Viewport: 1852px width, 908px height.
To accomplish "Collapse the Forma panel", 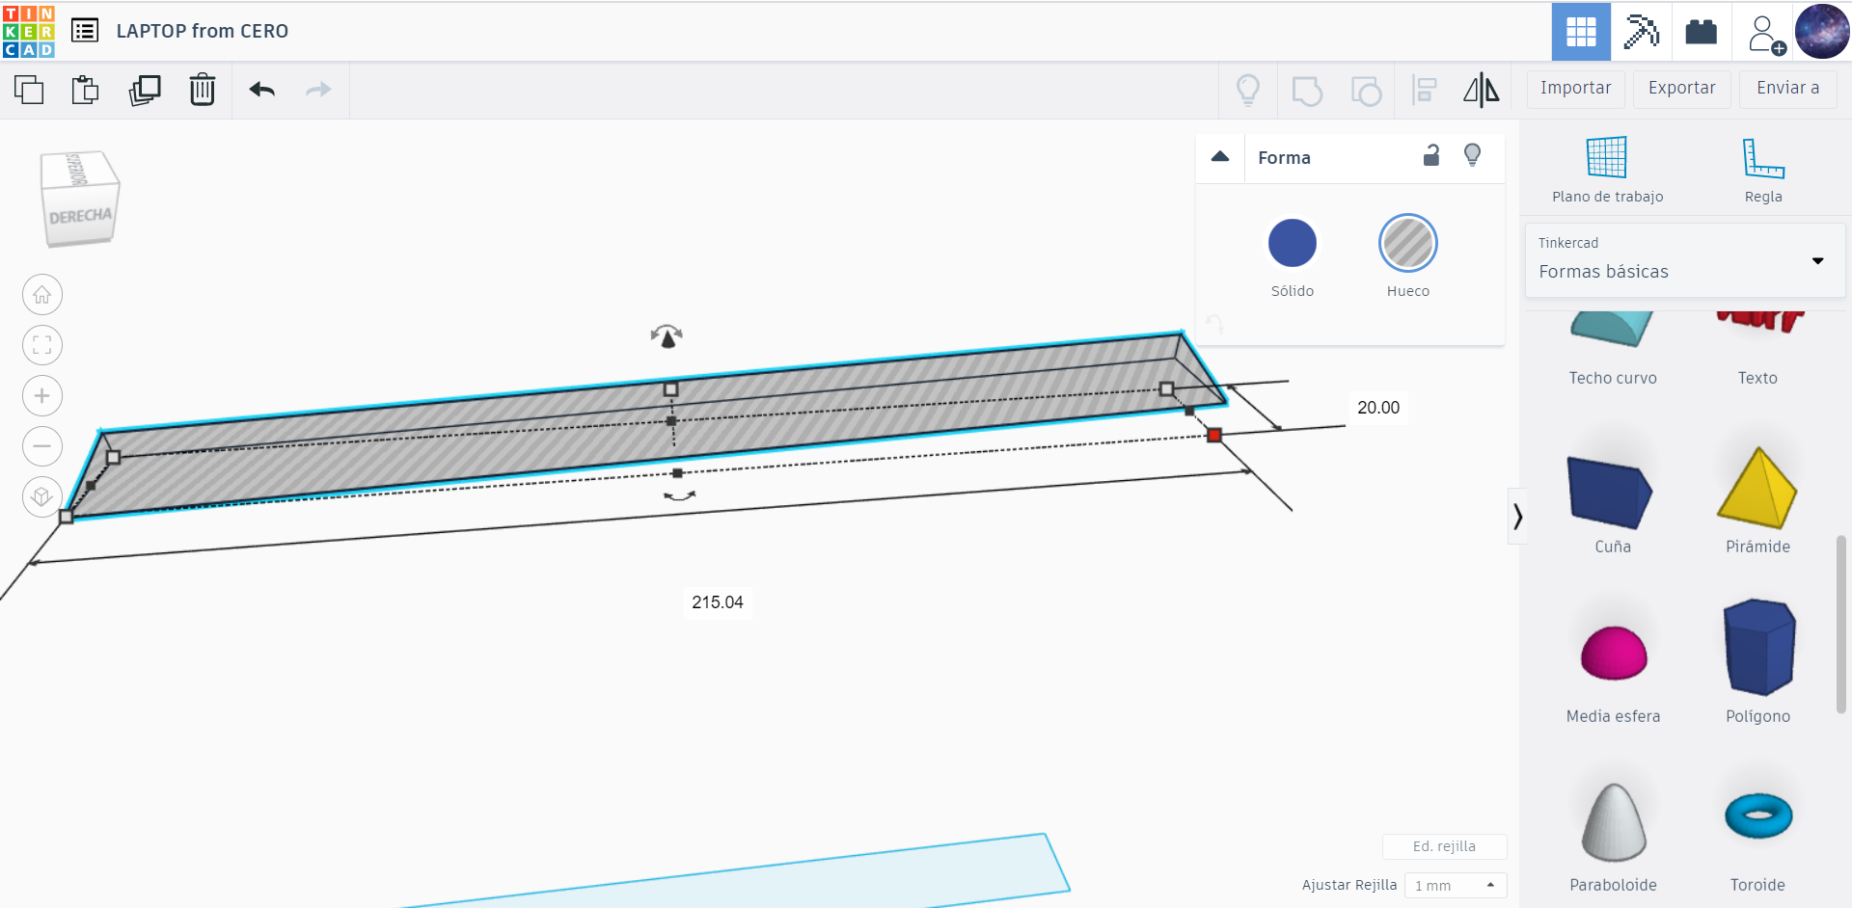I will (x=1220, y=157).
